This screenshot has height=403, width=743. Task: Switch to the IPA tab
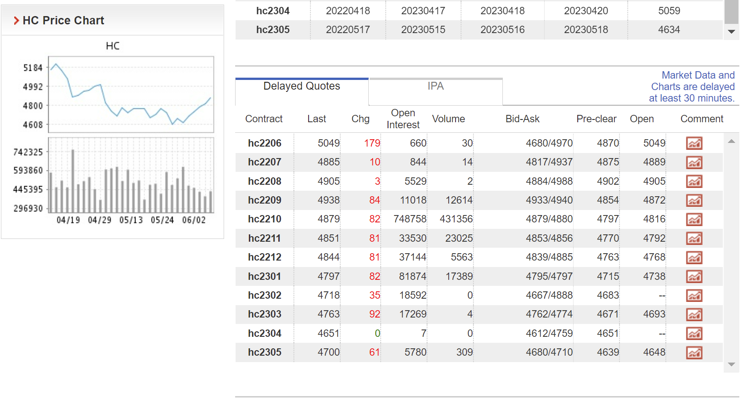point(435,86)
